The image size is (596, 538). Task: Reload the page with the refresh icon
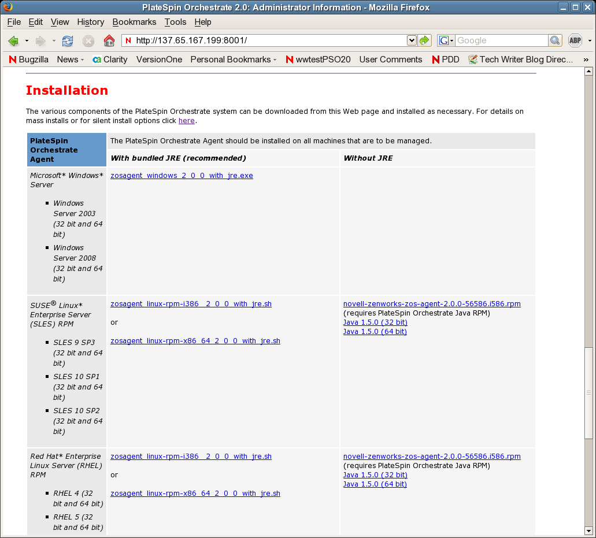68,40
